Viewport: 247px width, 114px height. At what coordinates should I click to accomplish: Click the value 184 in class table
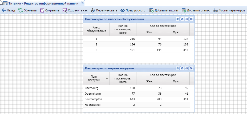[x=132, y=44]
